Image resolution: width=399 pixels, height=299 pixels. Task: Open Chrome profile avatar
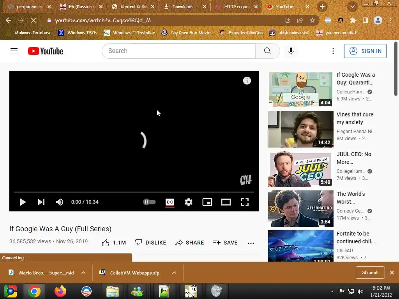pyautogui.click(x=378, y=20)
